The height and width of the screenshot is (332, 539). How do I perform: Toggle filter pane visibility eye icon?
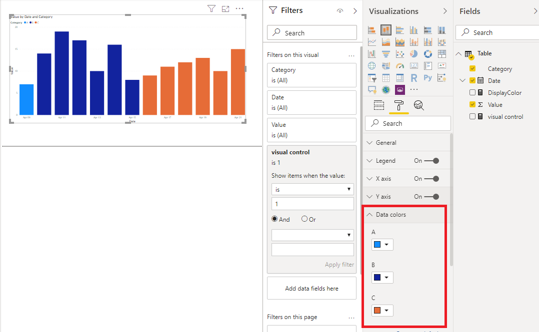coord(340,10)
